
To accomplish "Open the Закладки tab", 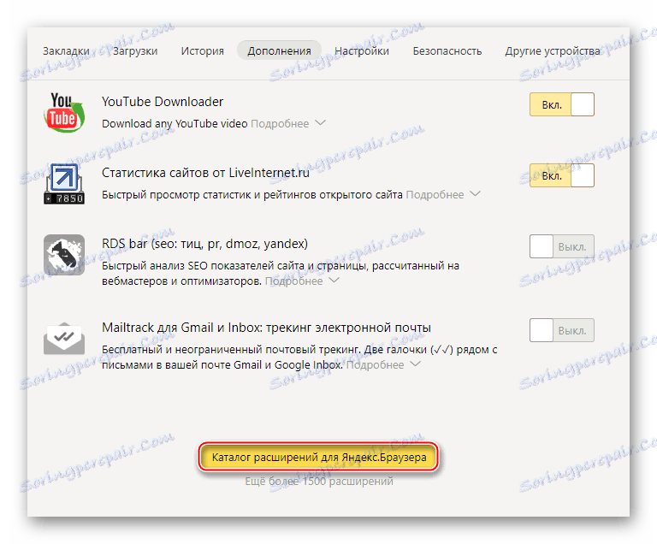I will click(66, 51).
